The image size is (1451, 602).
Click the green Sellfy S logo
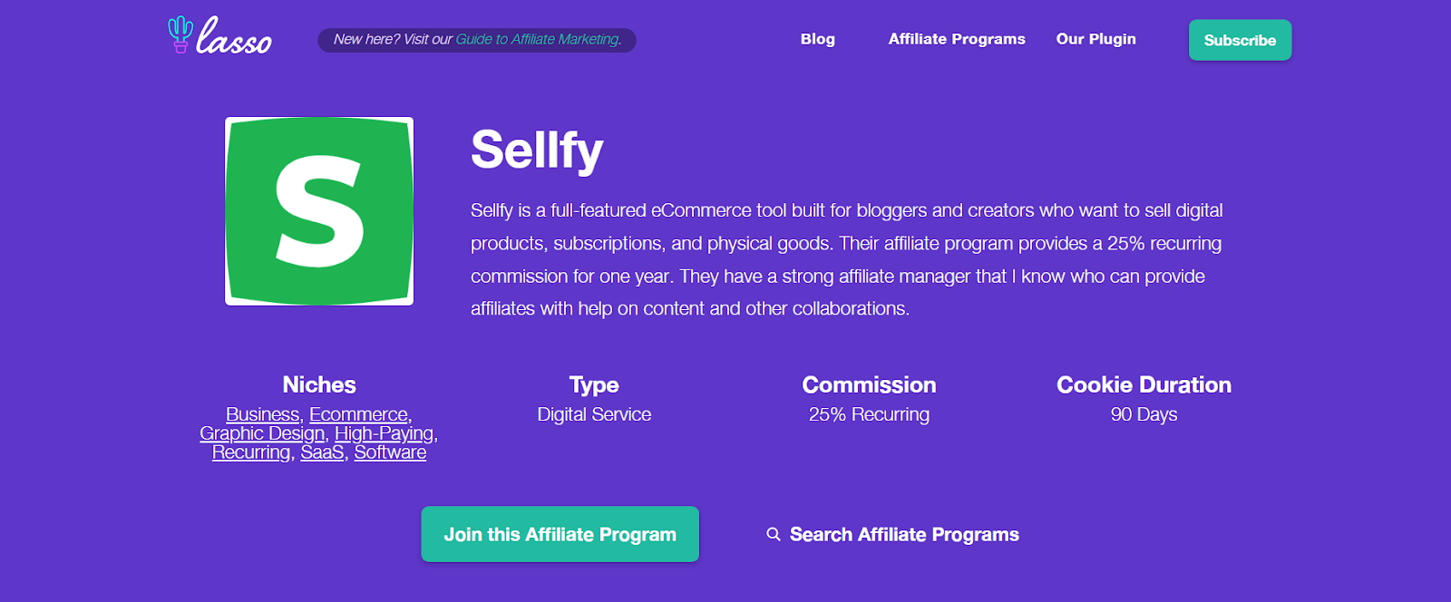click(x=319, y=211)
